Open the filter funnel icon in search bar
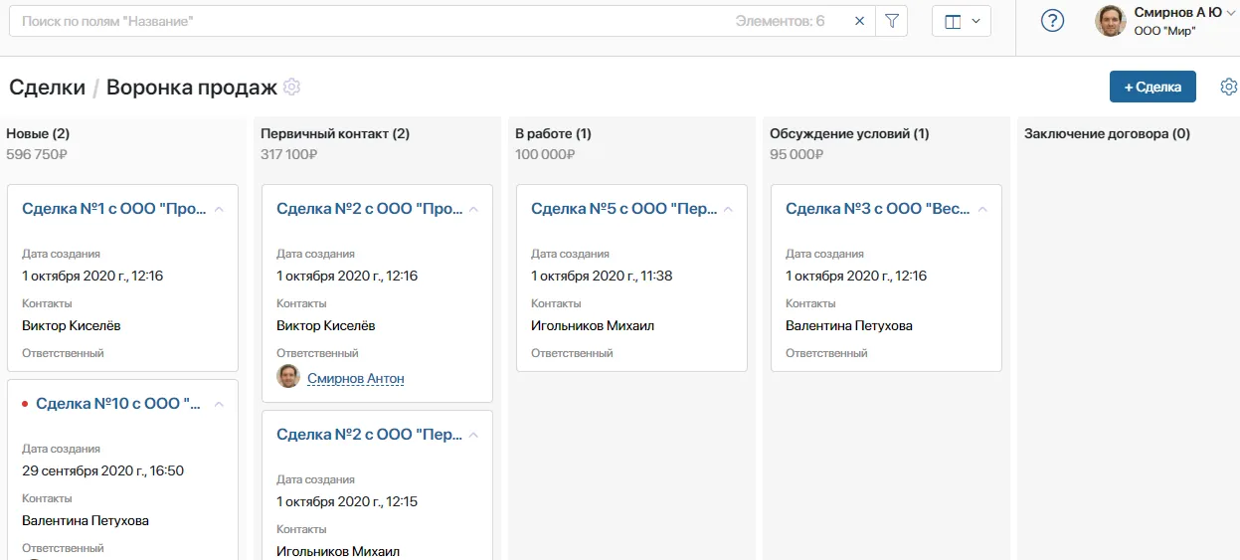1240x560 pixels. 891,21
